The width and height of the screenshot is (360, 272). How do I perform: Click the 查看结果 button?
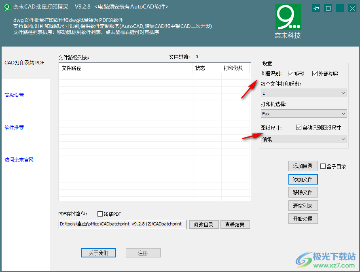235,225
